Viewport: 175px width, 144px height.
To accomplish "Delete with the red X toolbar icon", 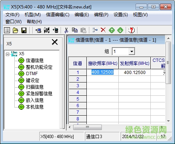I will tap(103, 30).
